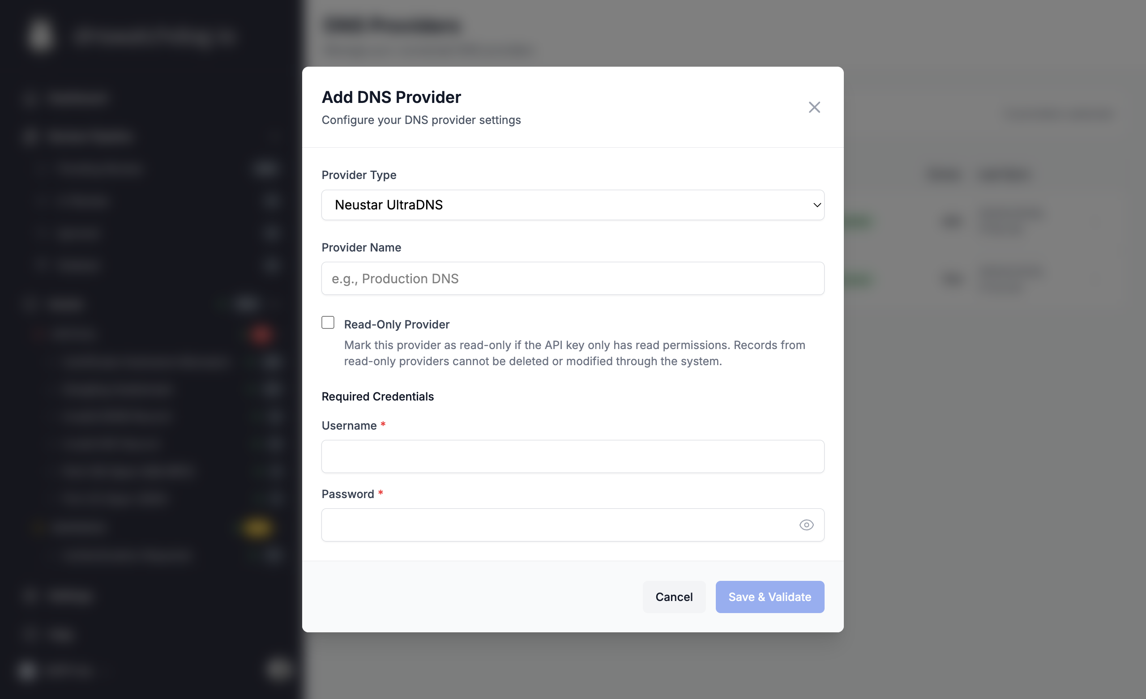This screenshot has height=699, width=1146.
Task: Click the Username label with red asterisk
Action: click(354, 426)
